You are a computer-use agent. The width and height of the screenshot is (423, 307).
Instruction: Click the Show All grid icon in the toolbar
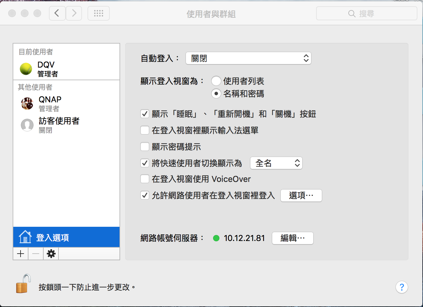[98, 13]
